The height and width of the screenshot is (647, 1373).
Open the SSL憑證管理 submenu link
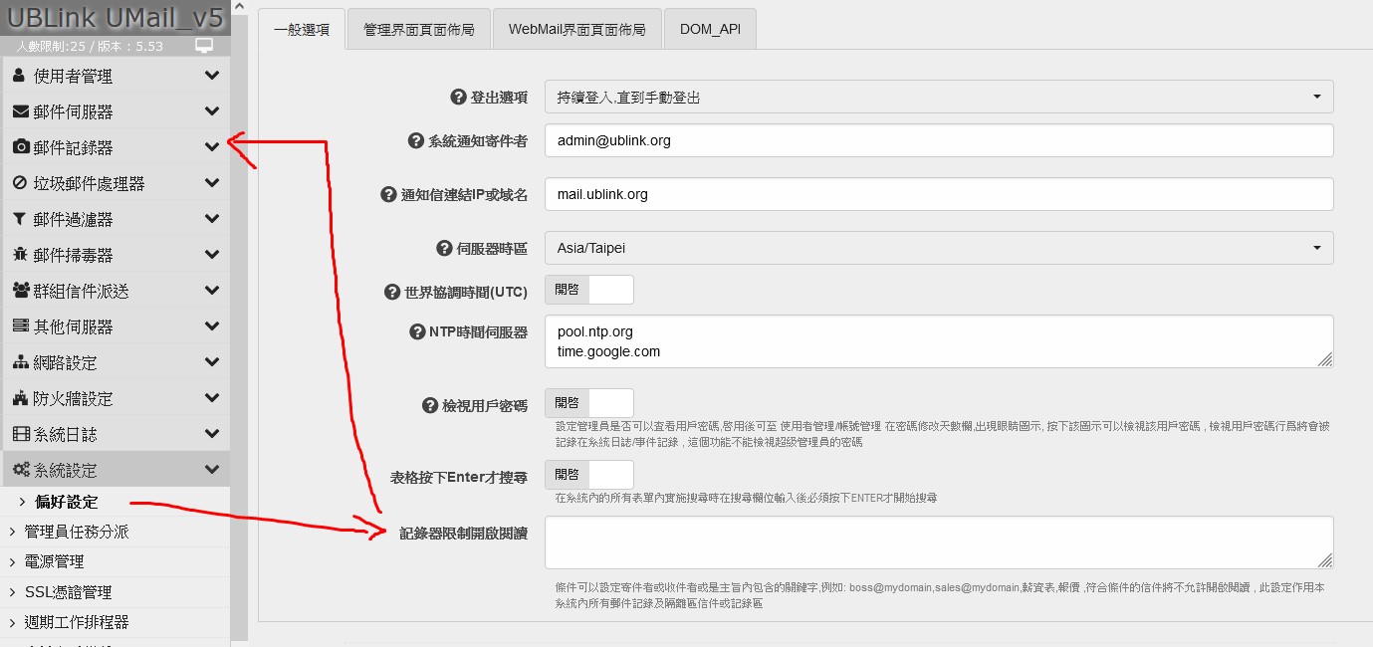click(68, 592)
